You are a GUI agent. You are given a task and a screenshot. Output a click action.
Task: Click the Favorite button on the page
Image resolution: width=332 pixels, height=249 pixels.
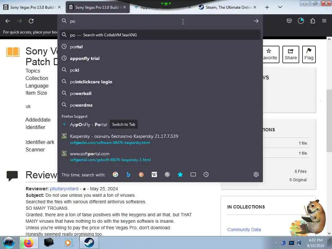tap(271, 54)
